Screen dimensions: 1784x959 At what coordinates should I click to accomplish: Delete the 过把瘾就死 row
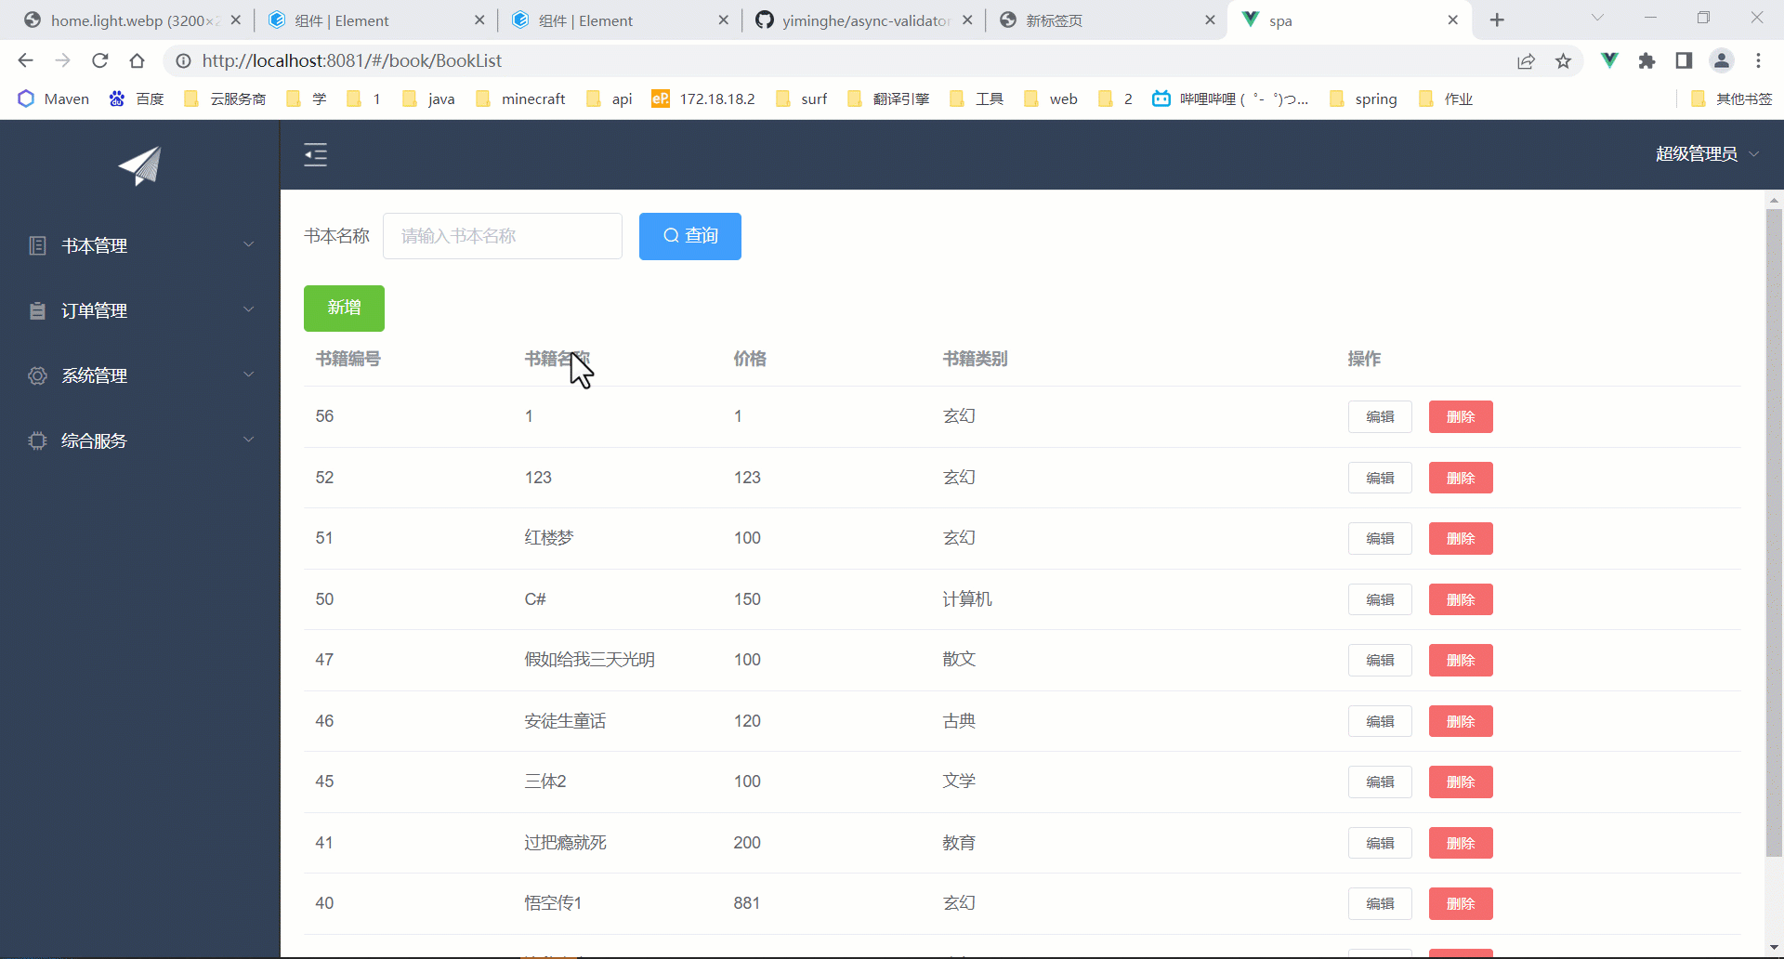[1461, 843]
